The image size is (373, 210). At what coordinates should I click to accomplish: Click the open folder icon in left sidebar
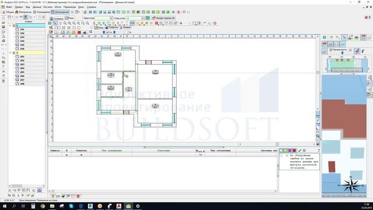click(x=3, y=23)
